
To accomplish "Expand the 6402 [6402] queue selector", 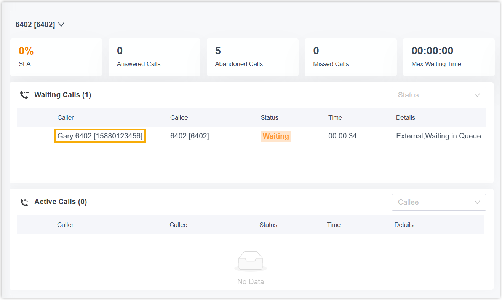I will (x=40, y=25).
